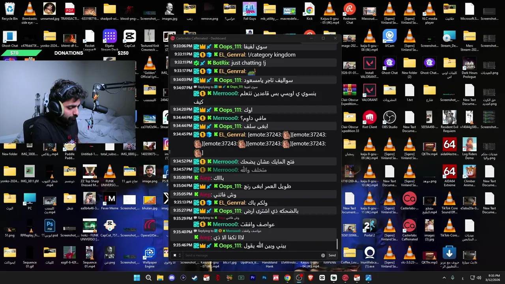Show hidden tray icons chevron

tap(444, 278)
